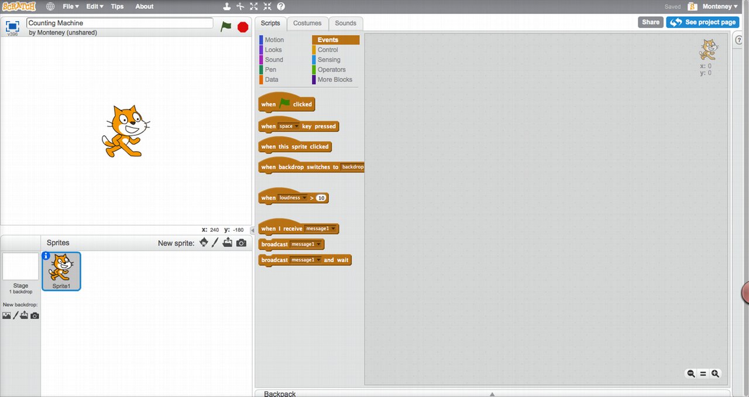Screen dimensions: 749x397
Task: Click the red stop sign
Action: coord(242,26)
